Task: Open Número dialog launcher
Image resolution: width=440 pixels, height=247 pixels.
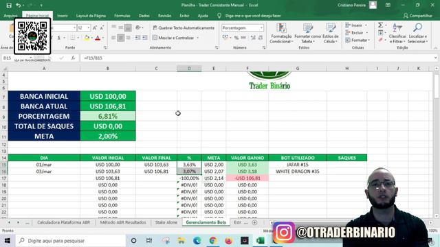Action: click(x=264, y=48)
